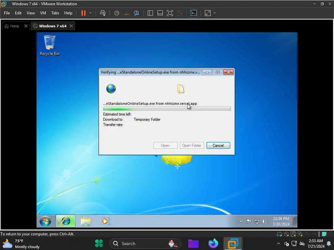Viewport: 334px width, 250px height.
Task: Cancel the file download
Action: (218, 146)
